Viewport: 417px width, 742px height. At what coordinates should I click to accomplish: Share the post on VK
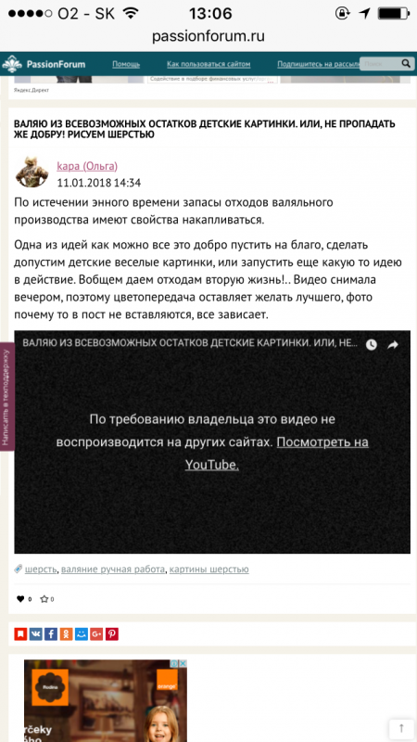pos(36,634)
